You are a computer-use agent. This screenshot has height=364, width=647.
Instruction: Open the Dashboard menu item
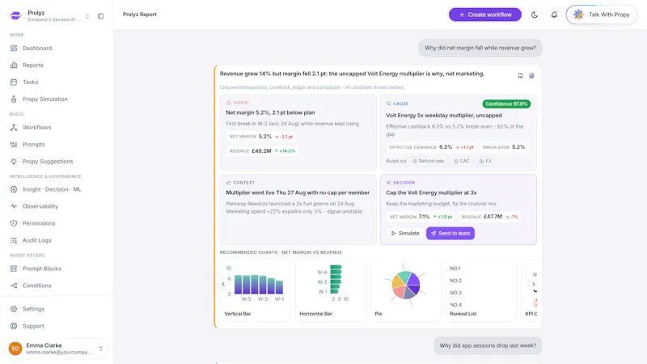[57, 49]
